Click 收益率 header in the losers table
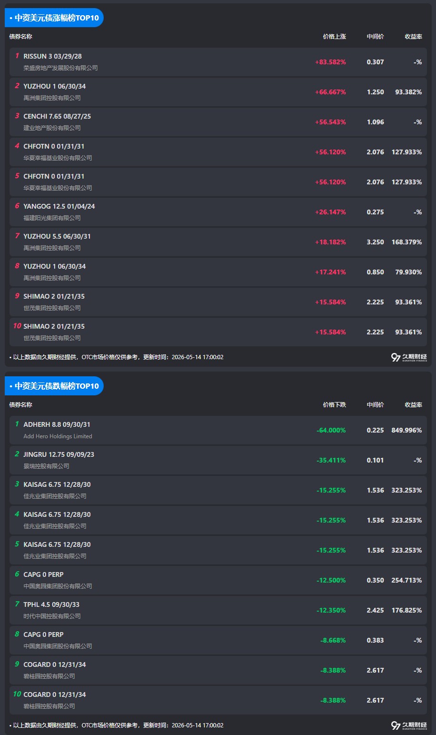The height and width of the screenshot is (735, 436). [413, 405]
